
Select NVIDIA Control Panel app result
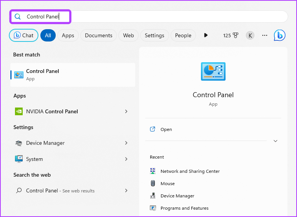pos(73,111)
